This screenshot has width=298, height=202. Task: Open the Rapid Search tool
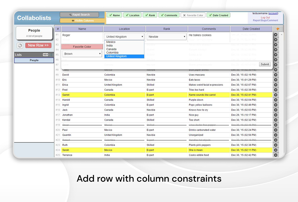pyautogui.click(x=79, y=14)
